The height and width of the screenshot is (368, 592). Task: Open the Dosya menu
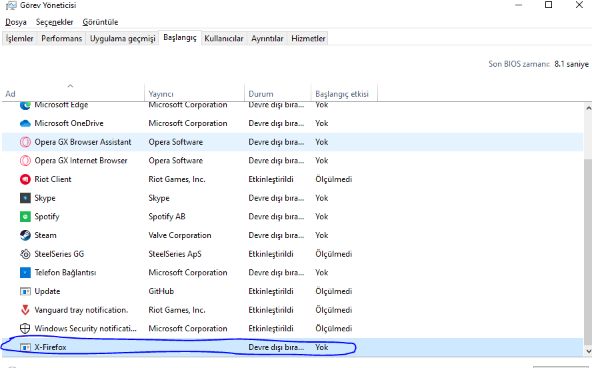click(x=16, y=22)
